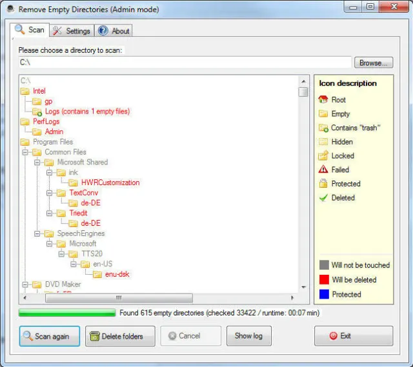The height and width of the screenshot is (367, 413).
Task: Click the Protected padlock folder icon
Action: coord(323,183)
